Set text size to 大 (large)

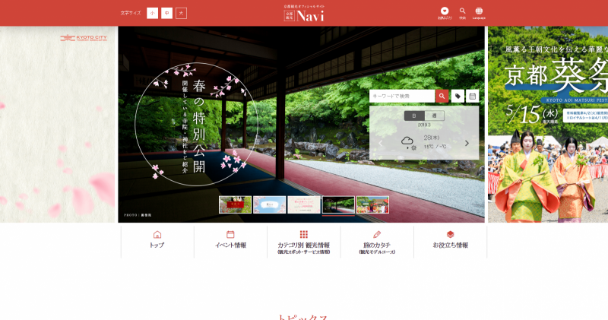point(181,13)
